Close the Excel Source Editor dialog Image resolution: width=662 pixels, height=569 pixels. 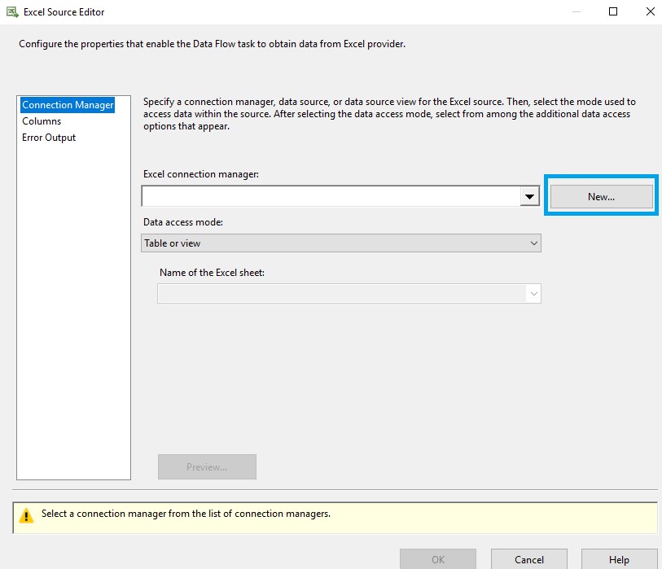click(x=650, y=11)
